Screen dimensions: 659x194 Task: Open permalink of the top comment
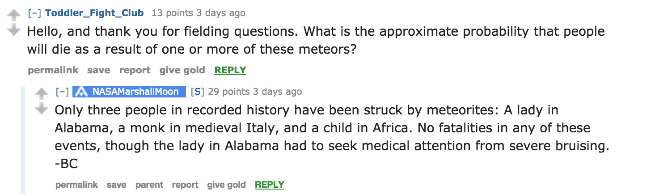pos(53,70)
